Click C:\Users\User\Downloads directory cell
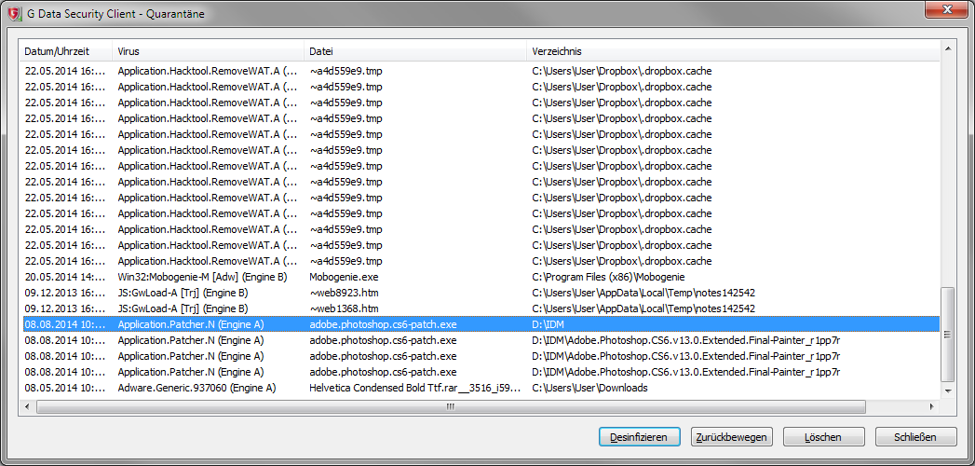975x466 pixels. tap(589, 389)
